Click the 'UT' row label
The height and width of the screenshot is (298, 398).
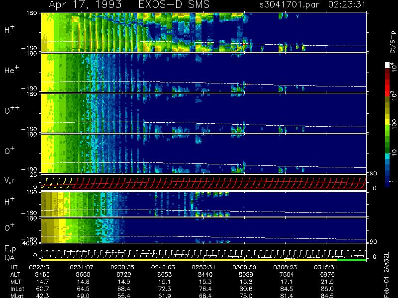click(14, 267)
